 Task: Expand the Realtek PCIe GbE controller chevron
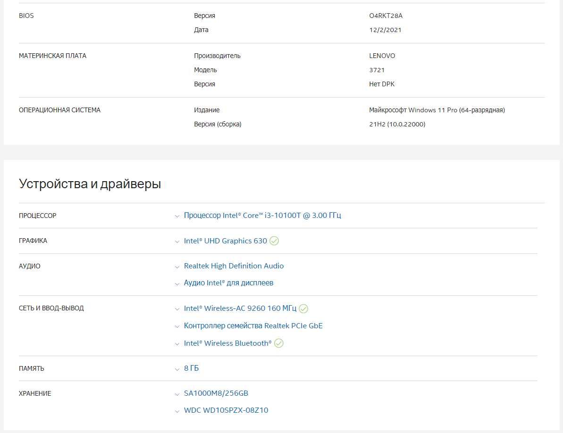coord(177,326)
